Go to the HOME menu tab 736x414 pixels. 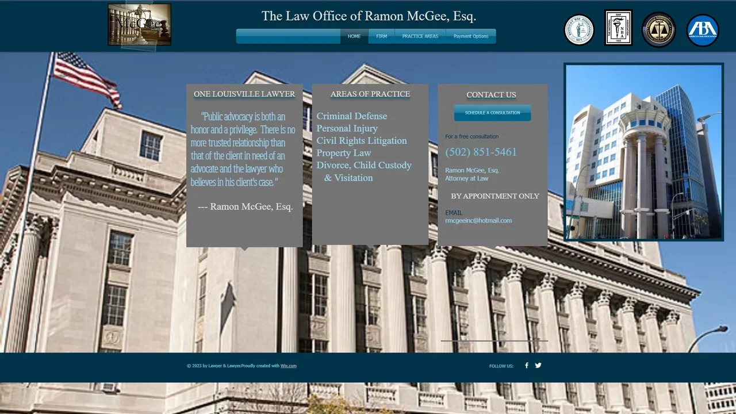click(354, 36)
